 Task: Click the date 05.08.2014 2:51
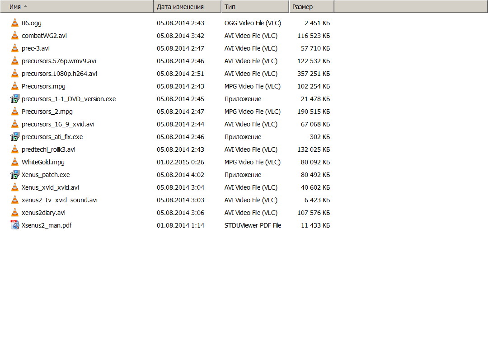pos(180,74)
